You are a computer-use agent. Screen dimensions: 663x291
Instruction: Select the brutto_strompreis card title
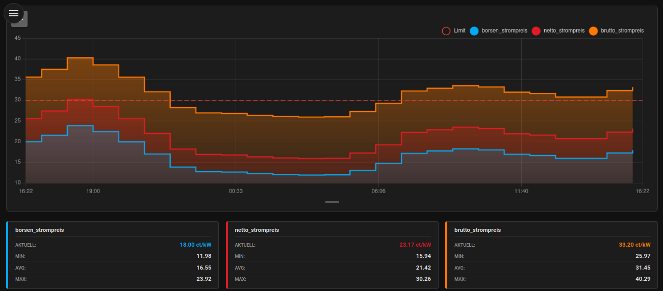pyautogui.click(x=477, y=230)
